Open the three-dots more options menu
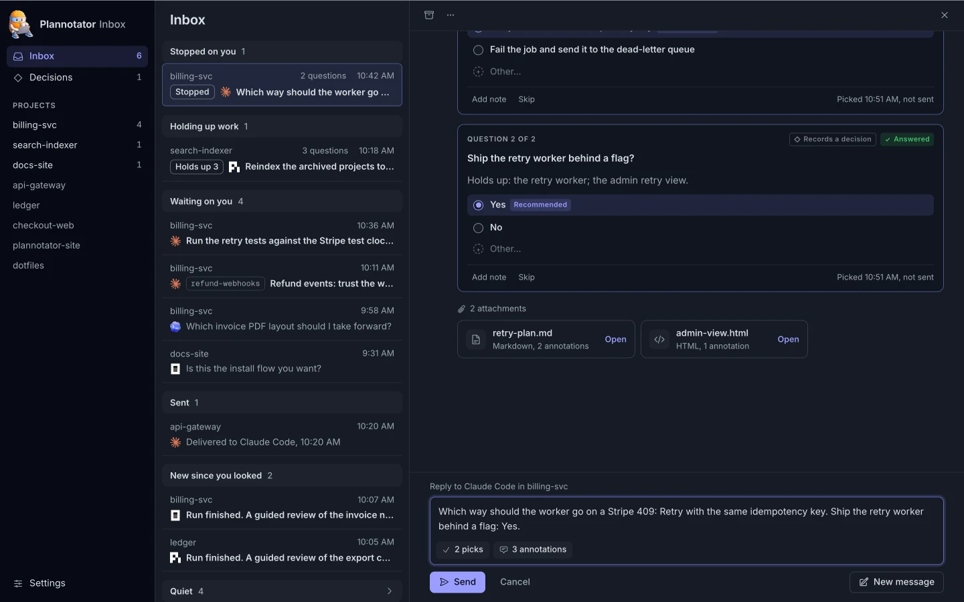This screenshot has height=602, width=964. pyautogui.click(x=451, y=15)
